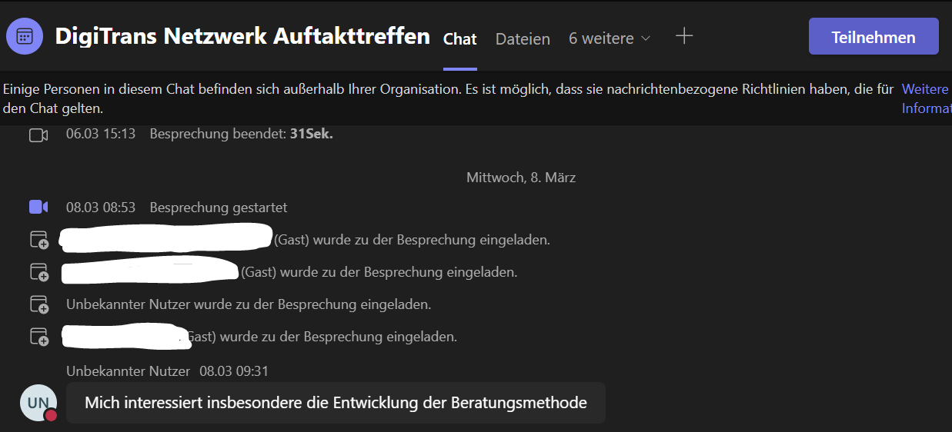Viewport: 952px width, 432px height.
Task: Expand the 6 weitere tabs dropdown
Action: pos(610,38)
